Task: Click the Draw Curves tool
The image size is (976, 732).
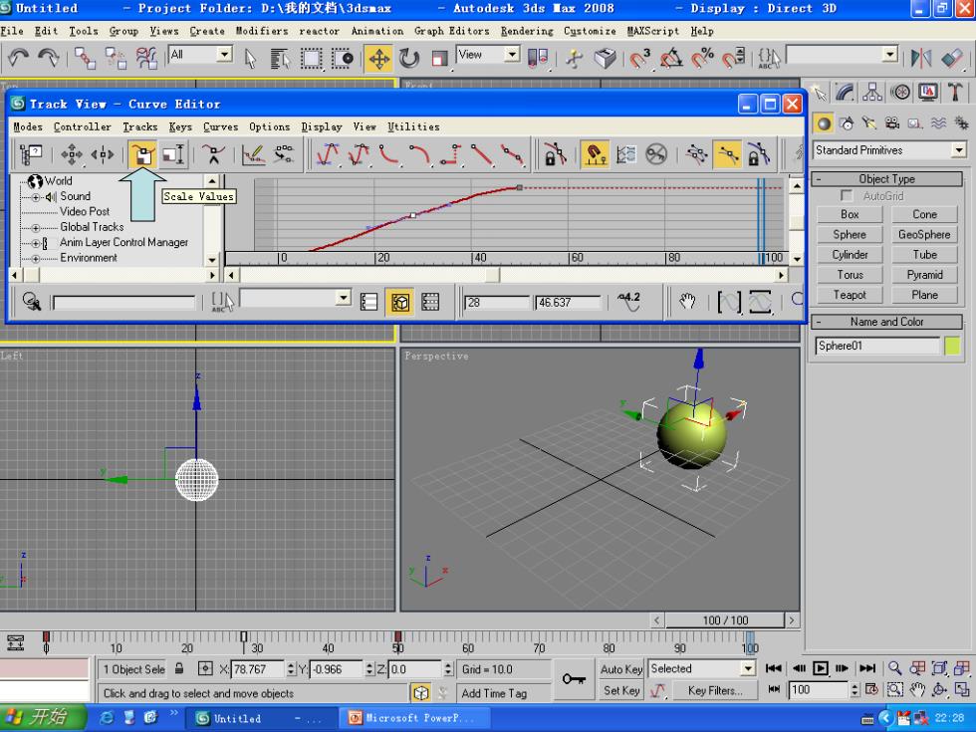Action: tap(253, 154)
